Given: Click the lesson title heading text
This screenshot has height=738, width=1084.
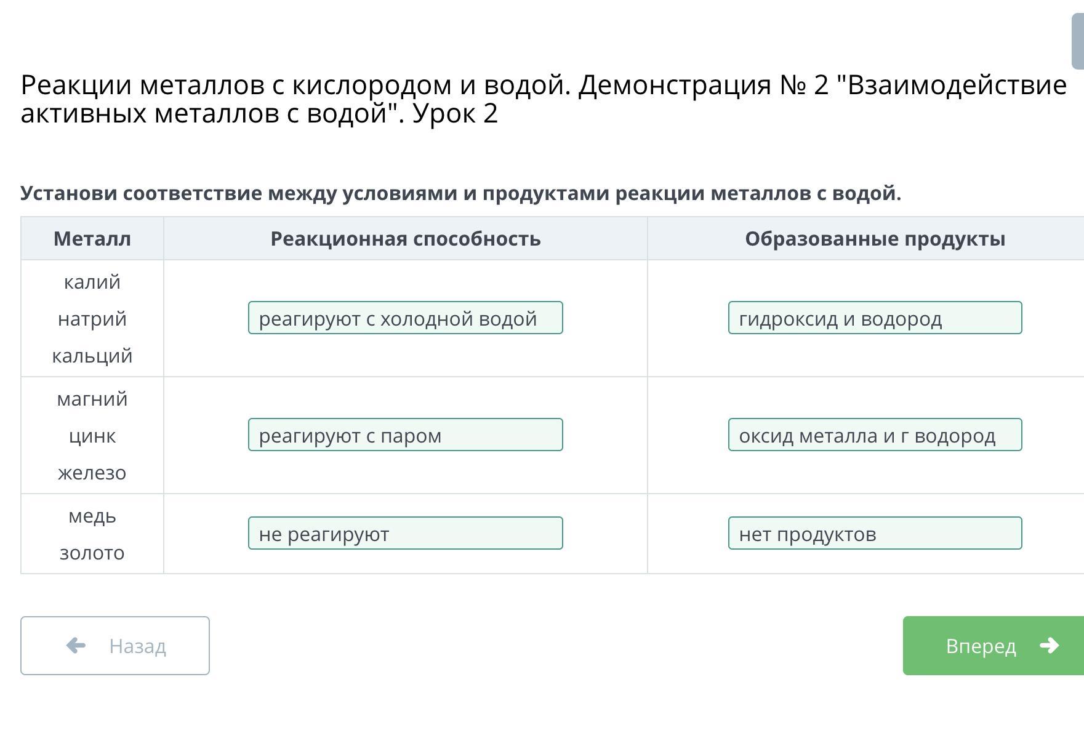Looking at the screenshot, I should (x=544, y=99).
